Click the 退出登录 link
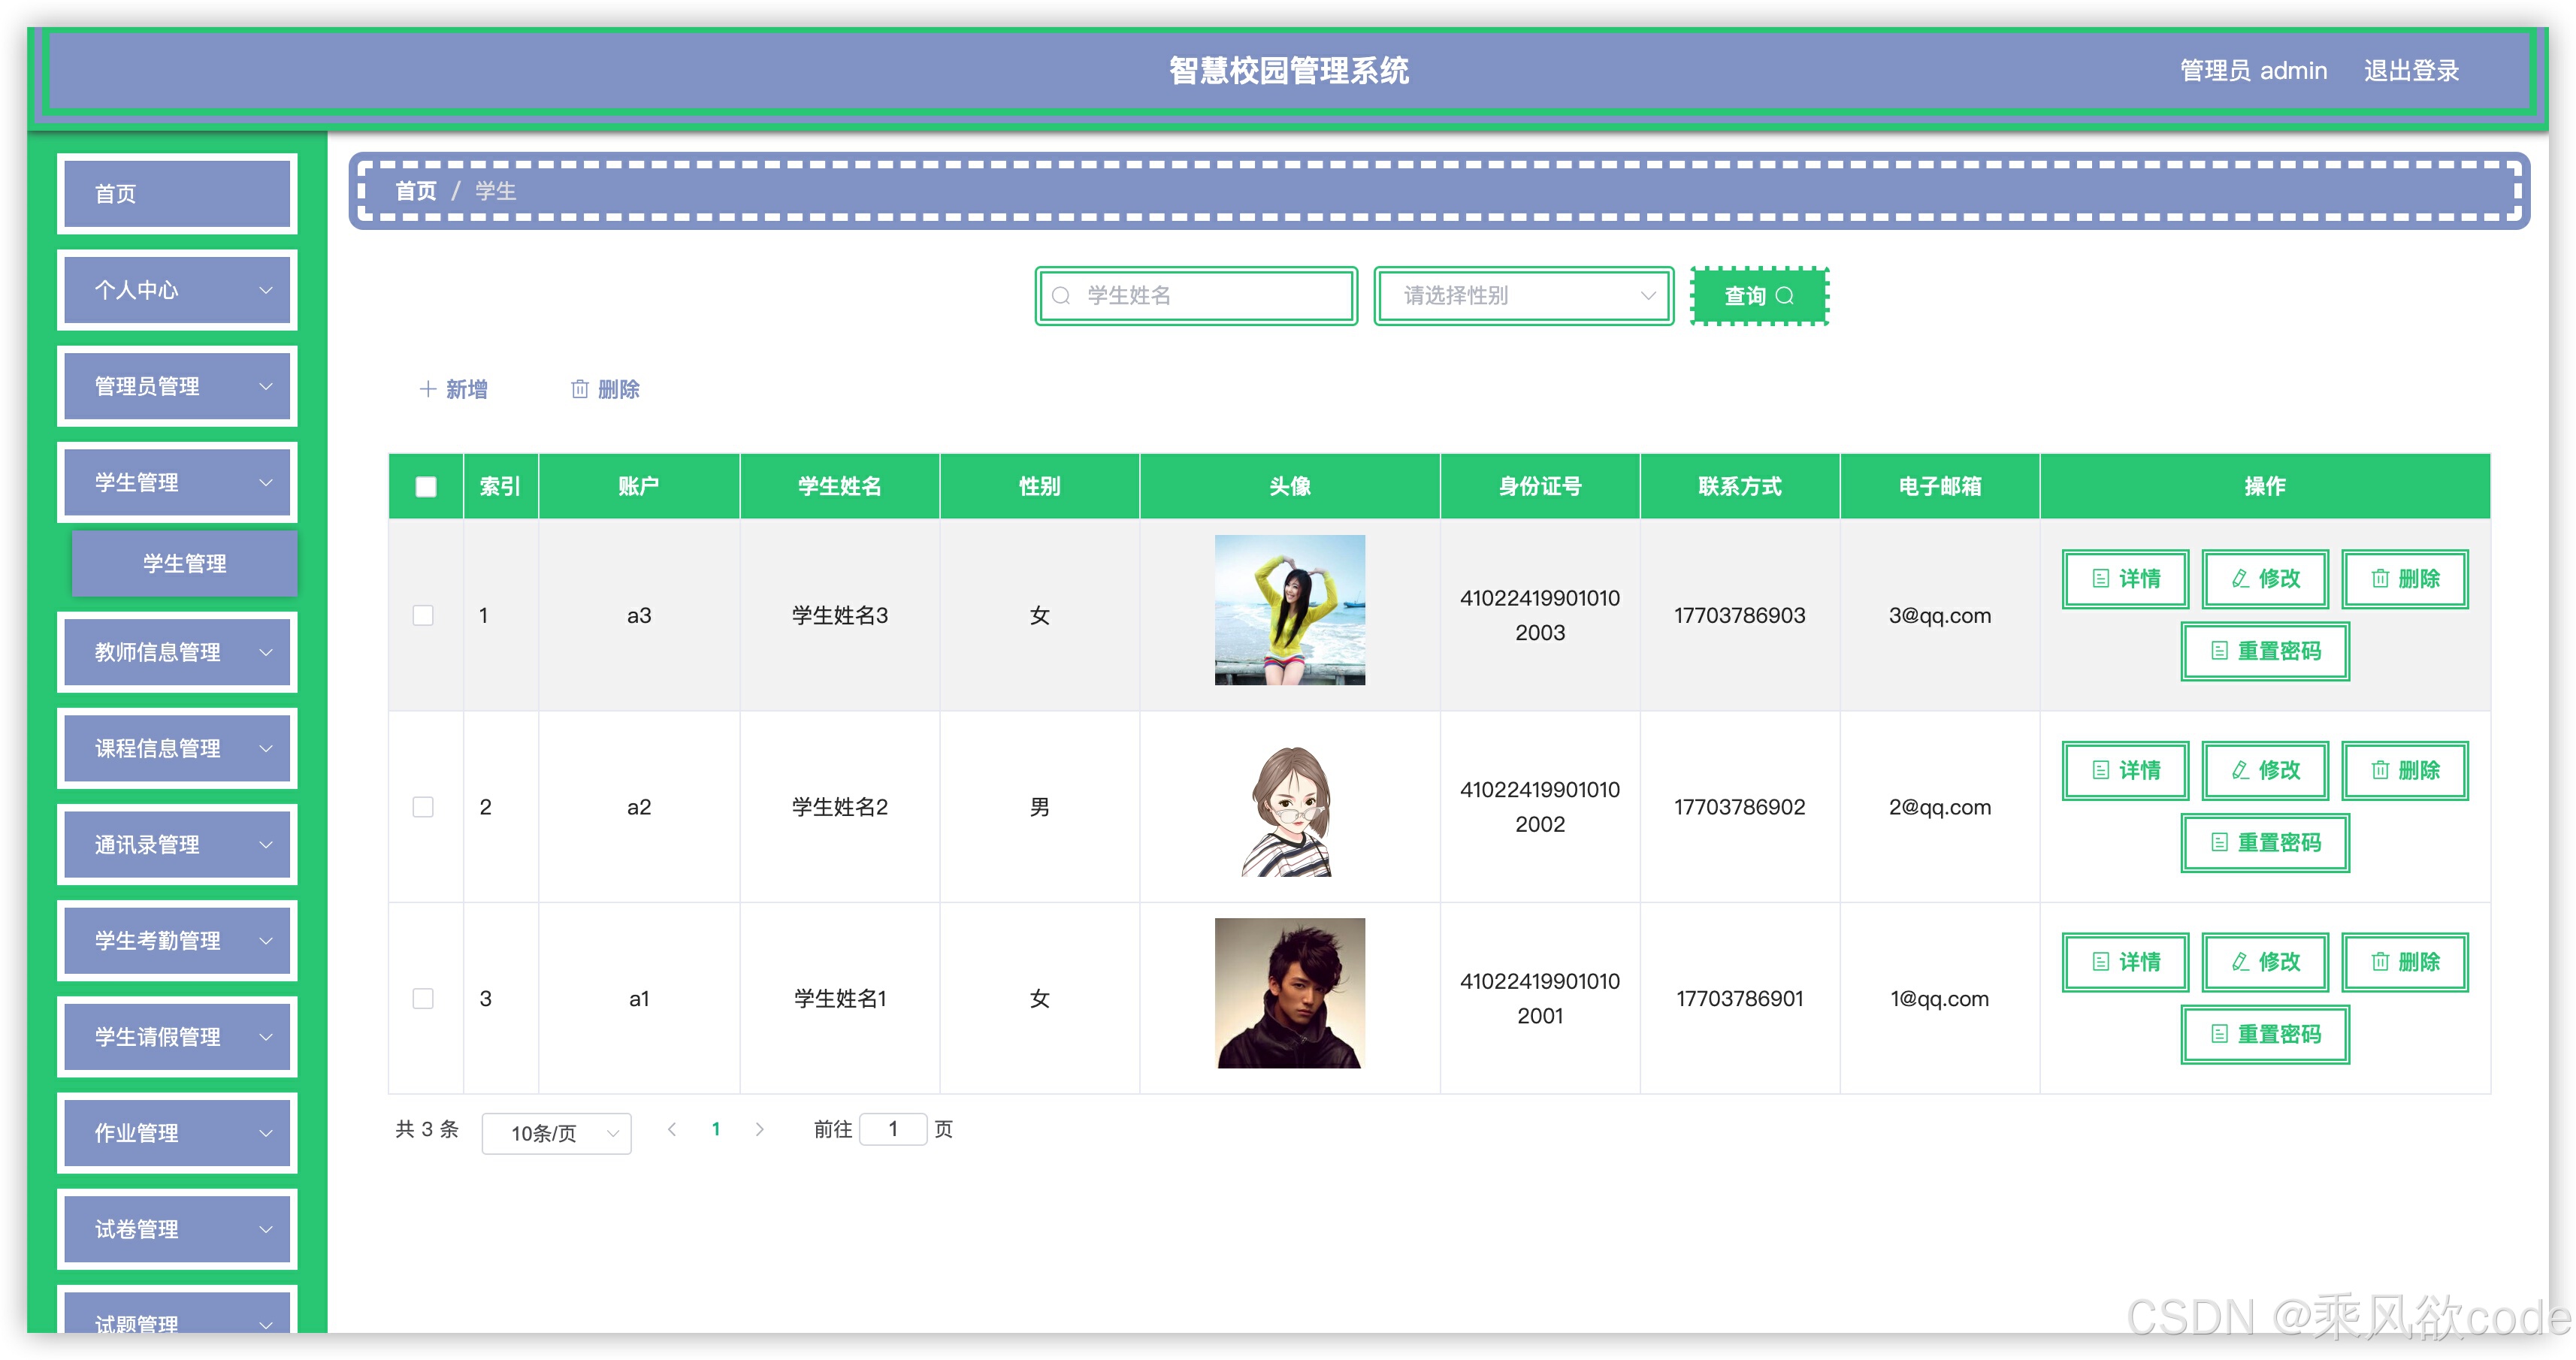This screenshot has width=2576, height=1360. click(x=2410, y=71)
